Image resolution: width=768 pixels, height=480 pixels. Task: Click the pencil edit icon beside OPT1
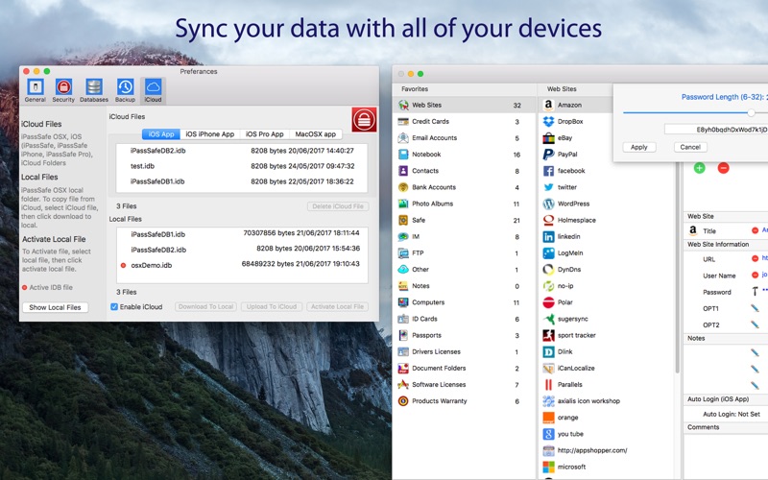click(x=755, y=308)
